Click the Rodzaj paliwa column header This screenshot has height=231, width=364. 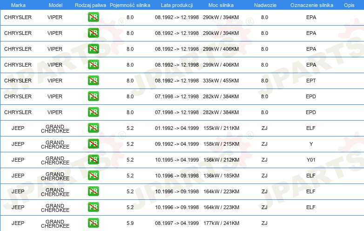90,5
